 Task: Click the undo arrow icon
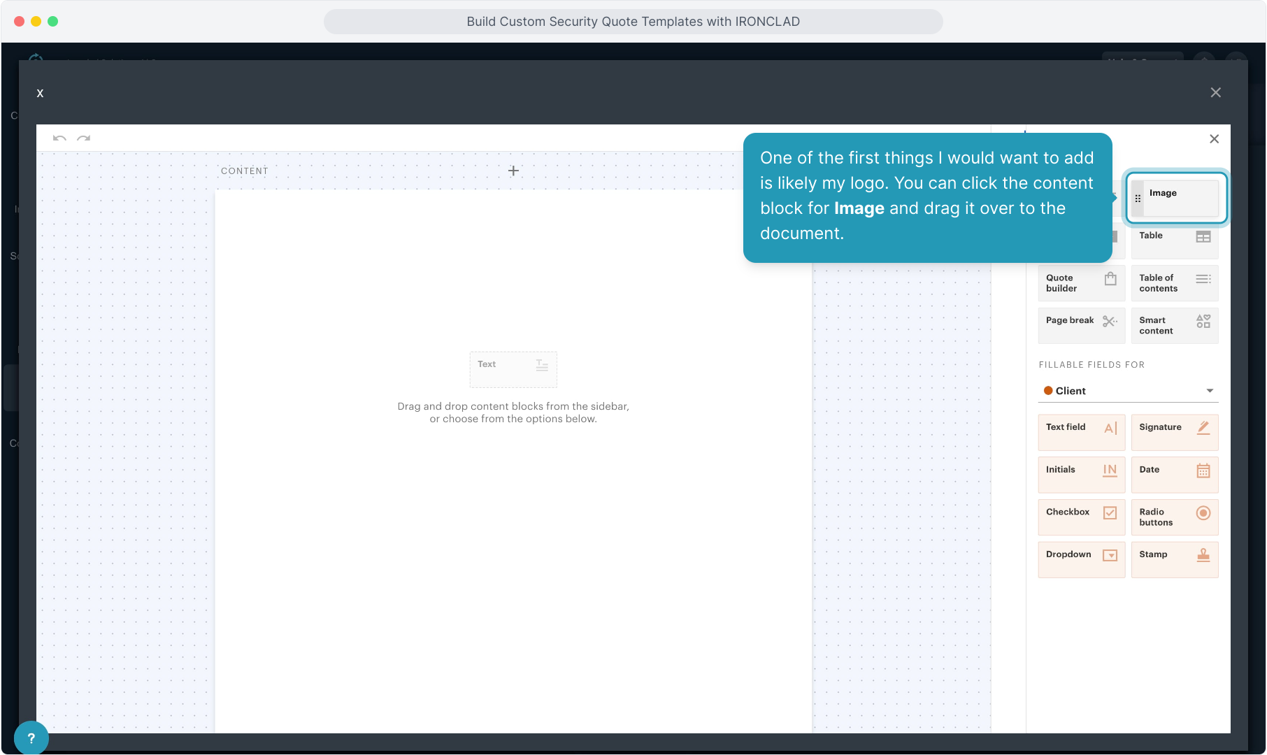[59, 138]
